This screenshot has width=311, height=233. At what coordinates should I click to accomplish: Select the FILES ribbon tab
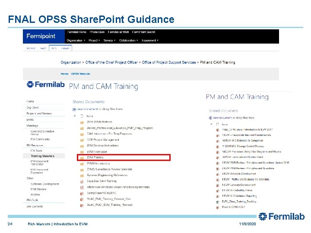click(54, 48)
